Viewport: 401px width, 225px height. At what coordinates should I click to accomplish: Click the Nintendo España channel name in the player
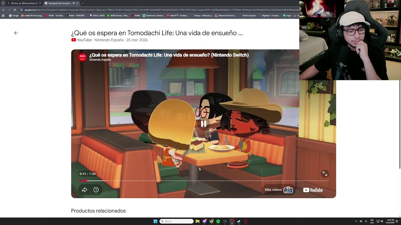click(100, 60)
